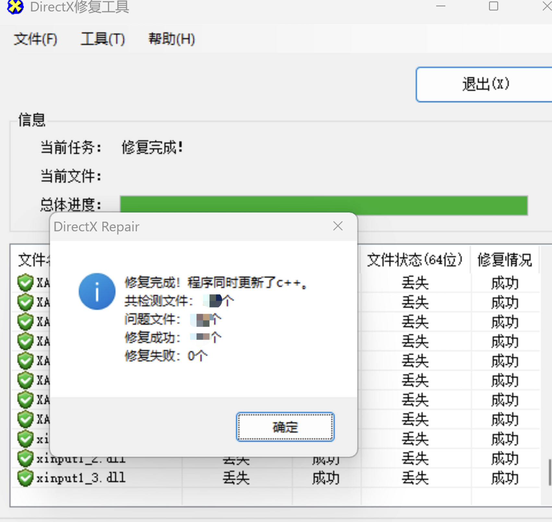Click the 丢失 32-bit status for xinput1_3.dll
The image size is (552, 522).
coord(236,478)
